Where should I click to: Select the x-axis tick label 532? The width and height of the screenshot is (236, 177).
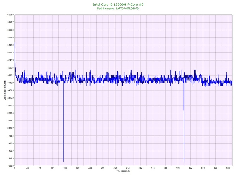pos(191,168)
